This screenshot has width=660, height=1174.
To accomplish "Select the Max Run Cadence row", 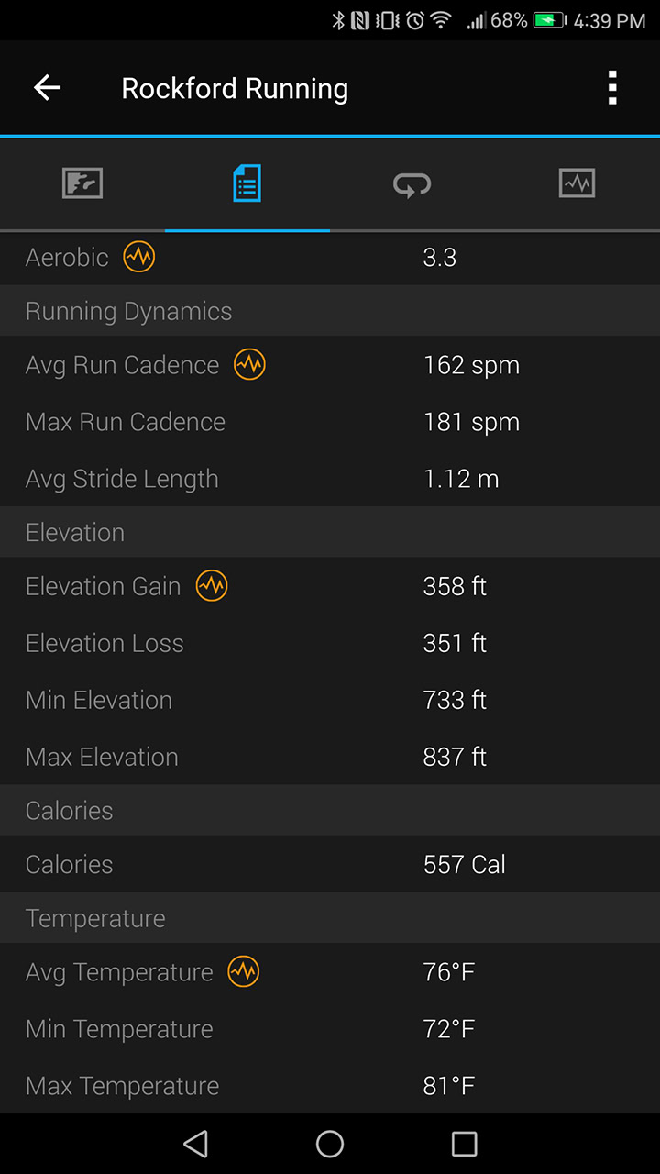I will [x=330, y=422].
